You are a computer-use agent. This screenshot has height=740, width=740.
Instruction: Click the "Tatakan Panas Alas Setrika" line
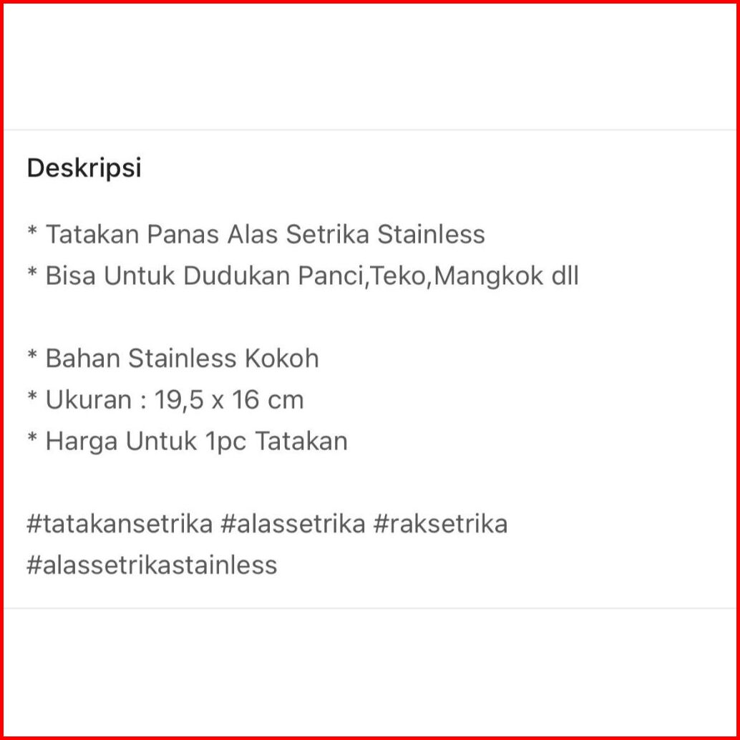coord(208,234)
